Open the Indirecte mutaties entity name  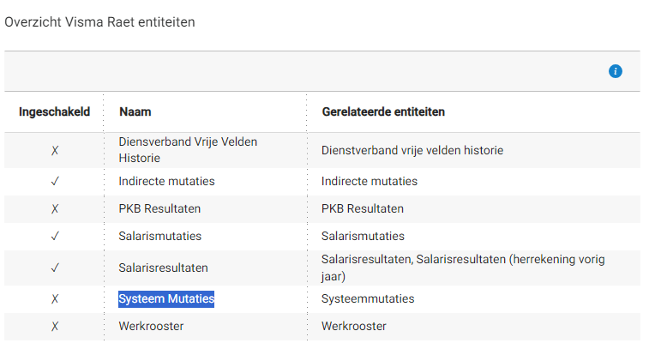pyautogui.click(x=166, y=181)
